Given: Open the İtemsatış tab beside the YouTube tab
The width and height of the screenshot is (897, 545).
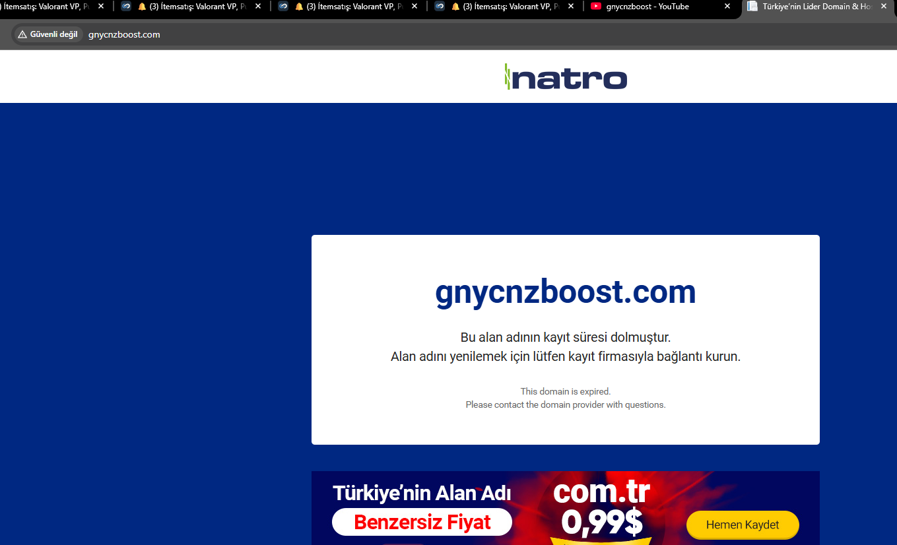Looking at the screenshot, I should coord(505,7).
